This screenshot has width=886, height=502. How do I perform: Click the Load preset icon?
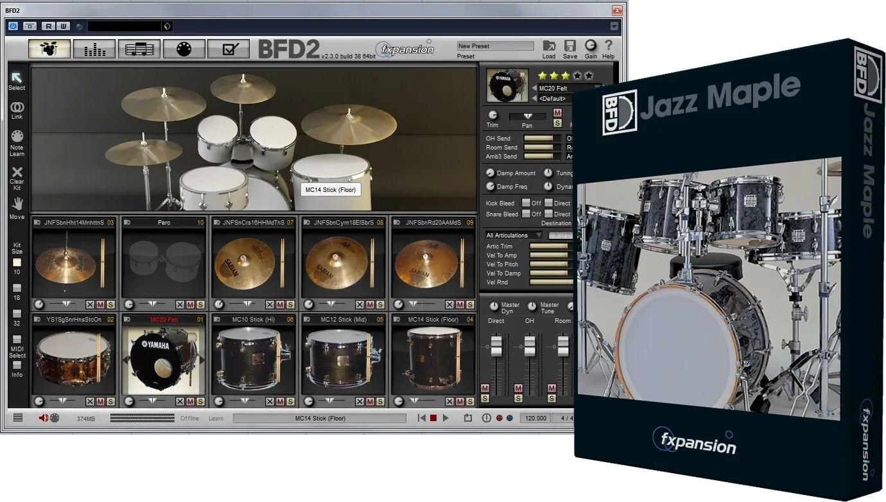(x=549, y=46)
